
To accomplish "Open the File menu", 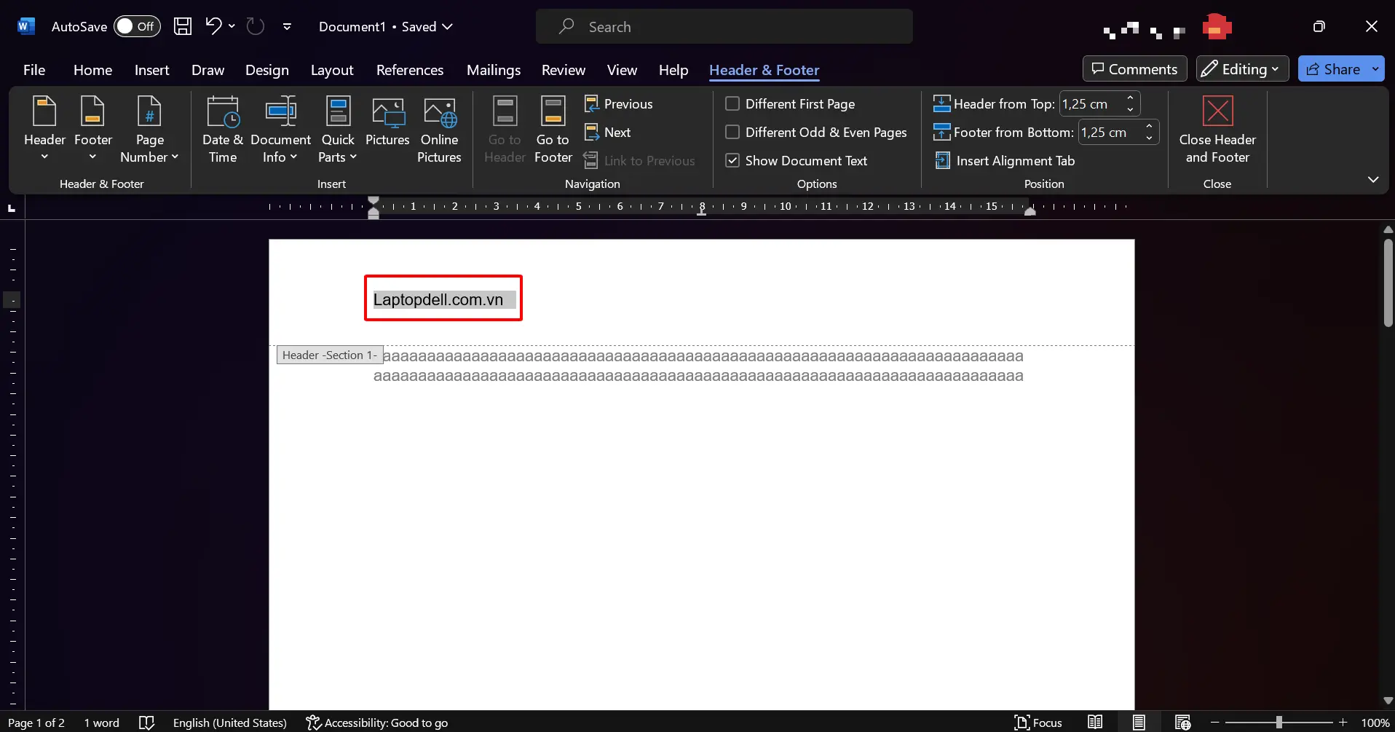I will coord(34,70).
